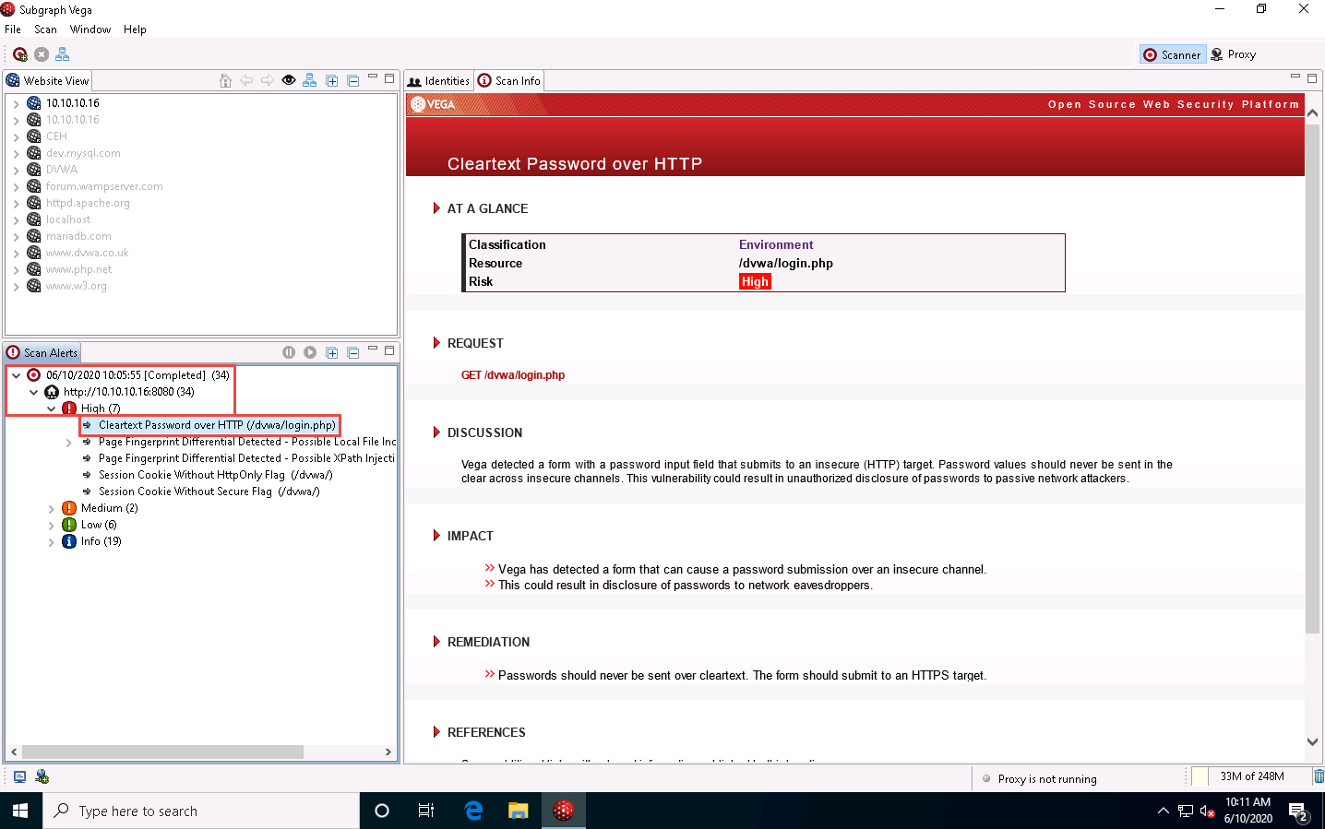
Task: Open File Explorer from the taskbar
Action: click(518, 811)
